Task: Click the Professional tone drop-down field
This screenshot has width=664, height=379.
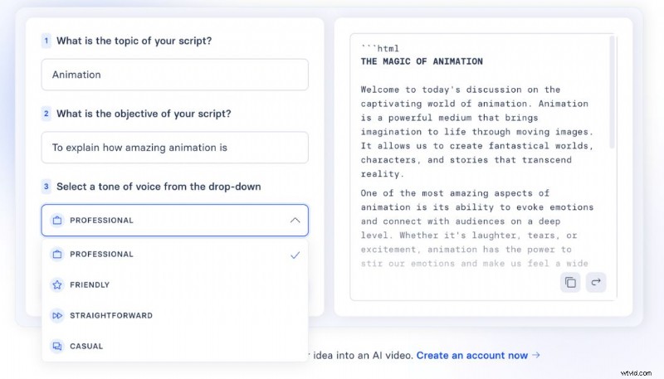Action: tap(175, 221)
